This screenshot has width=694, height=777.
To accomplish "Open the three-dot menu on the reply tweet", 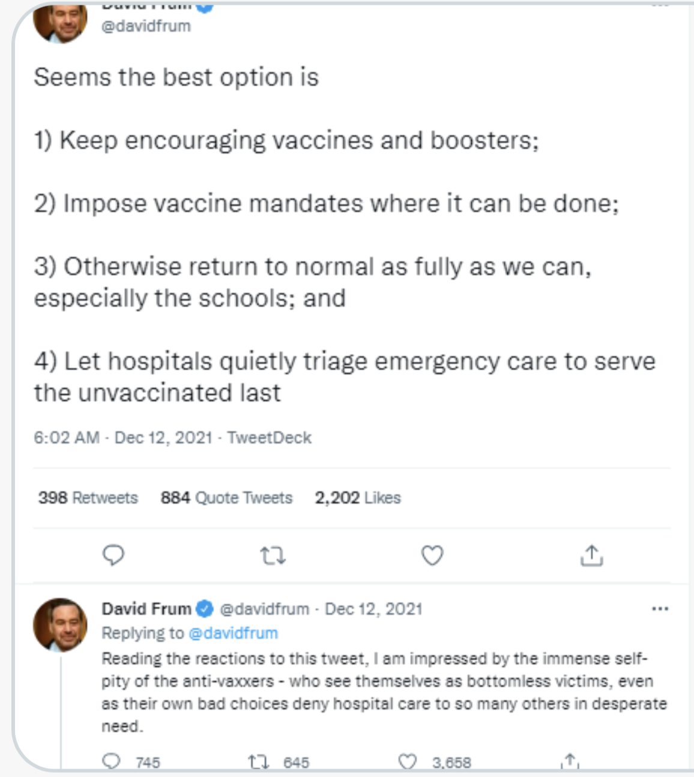I will click(660, 609).
